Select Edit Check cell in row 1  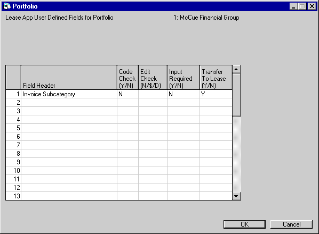click(153, 94)
